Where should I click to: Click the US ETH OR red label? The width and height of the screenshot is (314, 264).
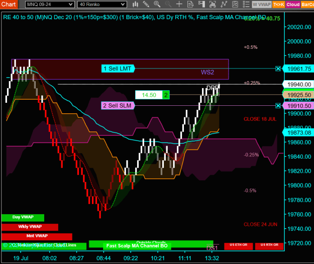(x=238, y=246)
